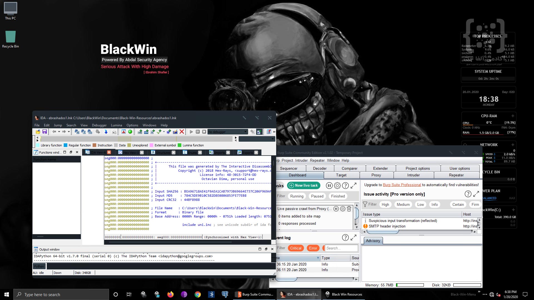Viewport: 534px width, 300px height.
Task: Click the jump back arrow in IDA toolbar
Action: (x=54, y=132)
